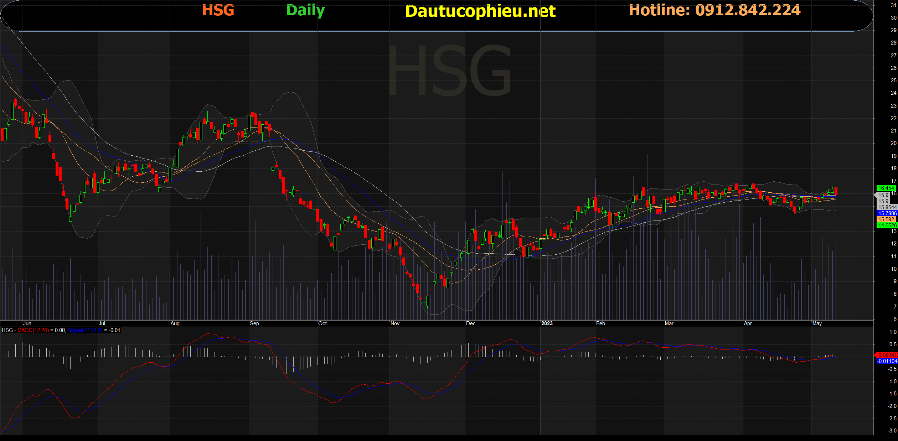Click the latest red candlestick on chart

point(836,191)
